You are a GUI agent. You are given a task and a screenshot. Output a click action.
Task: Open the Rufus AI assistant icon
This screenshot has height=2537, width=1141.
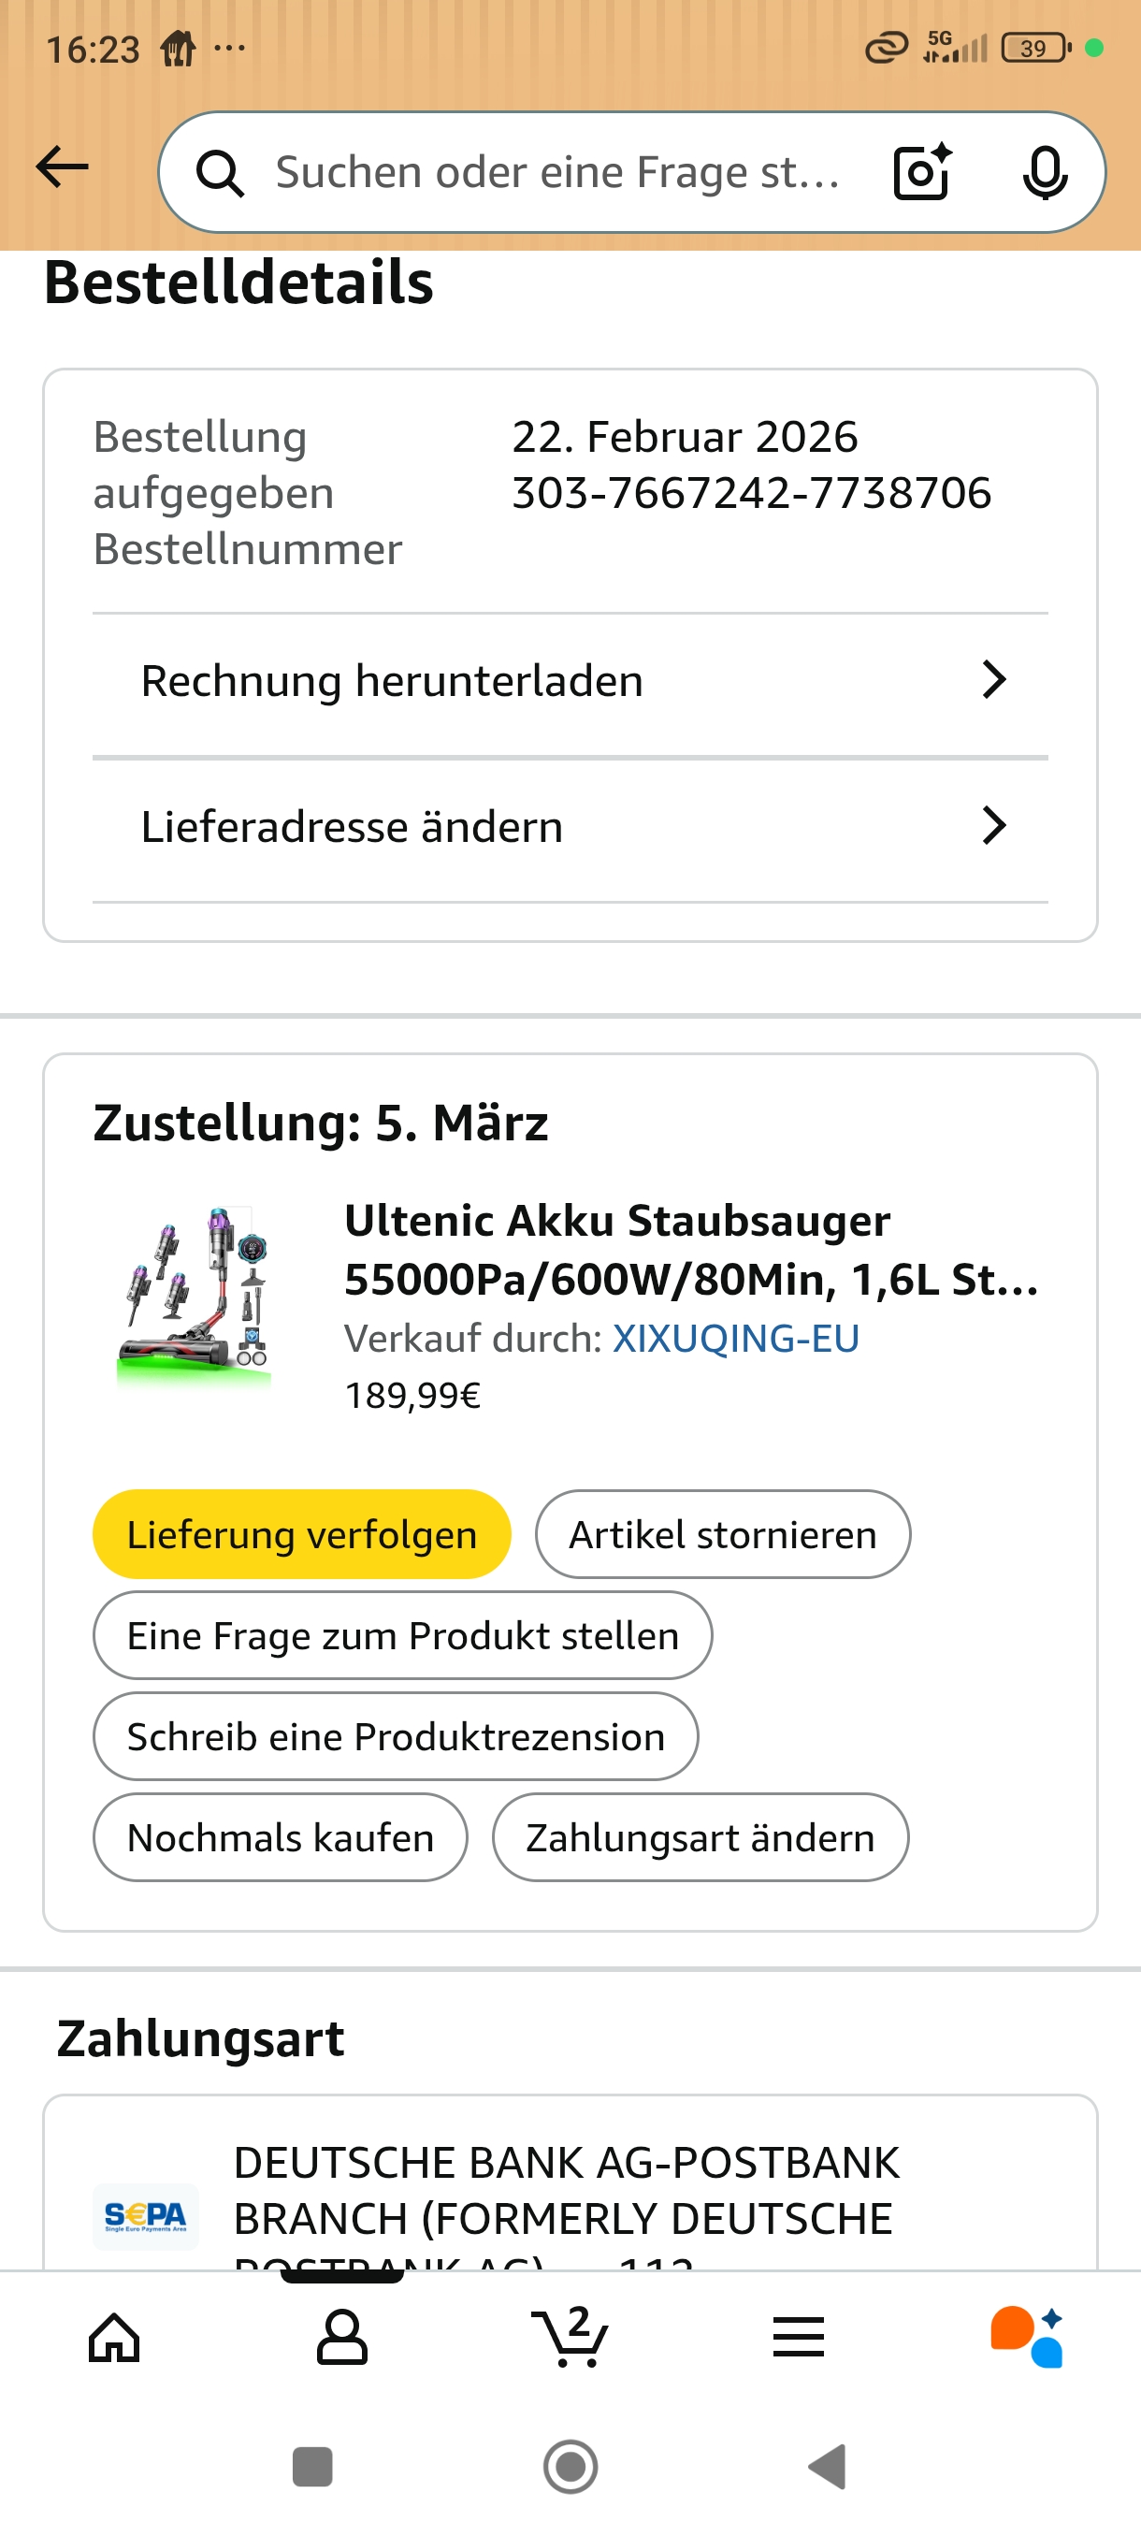point(1026,2337)
